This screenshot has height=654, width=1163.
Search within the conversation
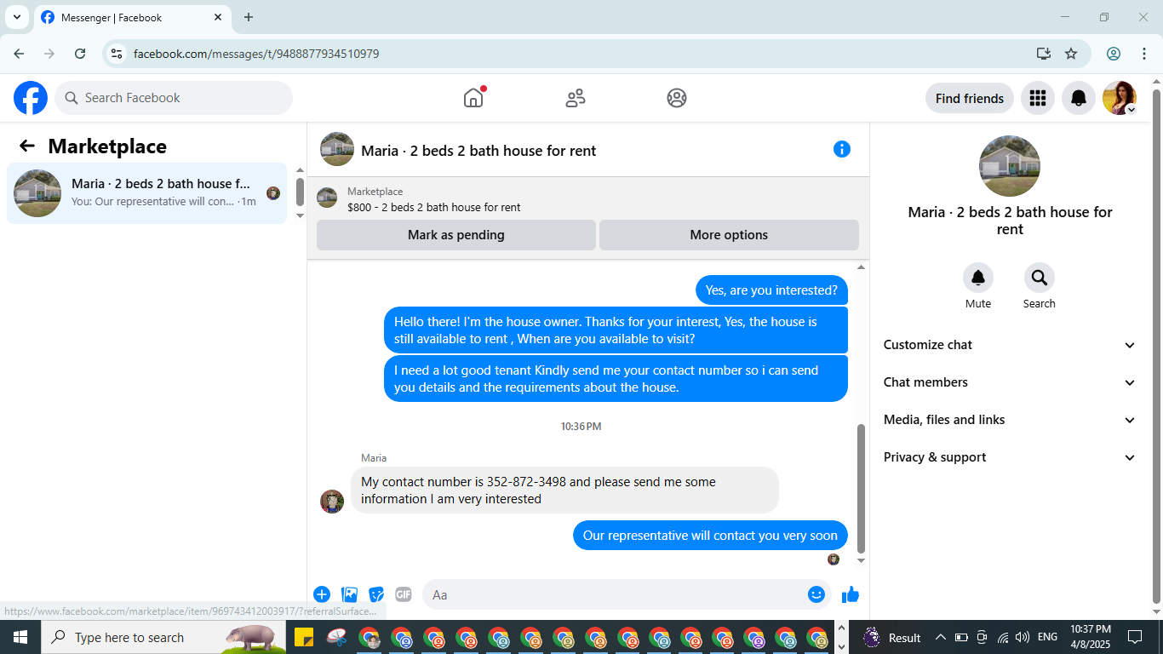click(1040, 278)
